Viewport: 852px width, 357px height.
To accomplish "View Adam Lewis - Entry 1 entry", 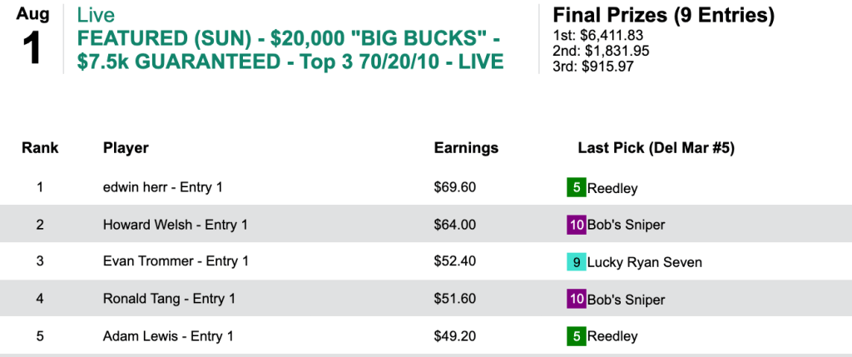I will click(168, 336).
